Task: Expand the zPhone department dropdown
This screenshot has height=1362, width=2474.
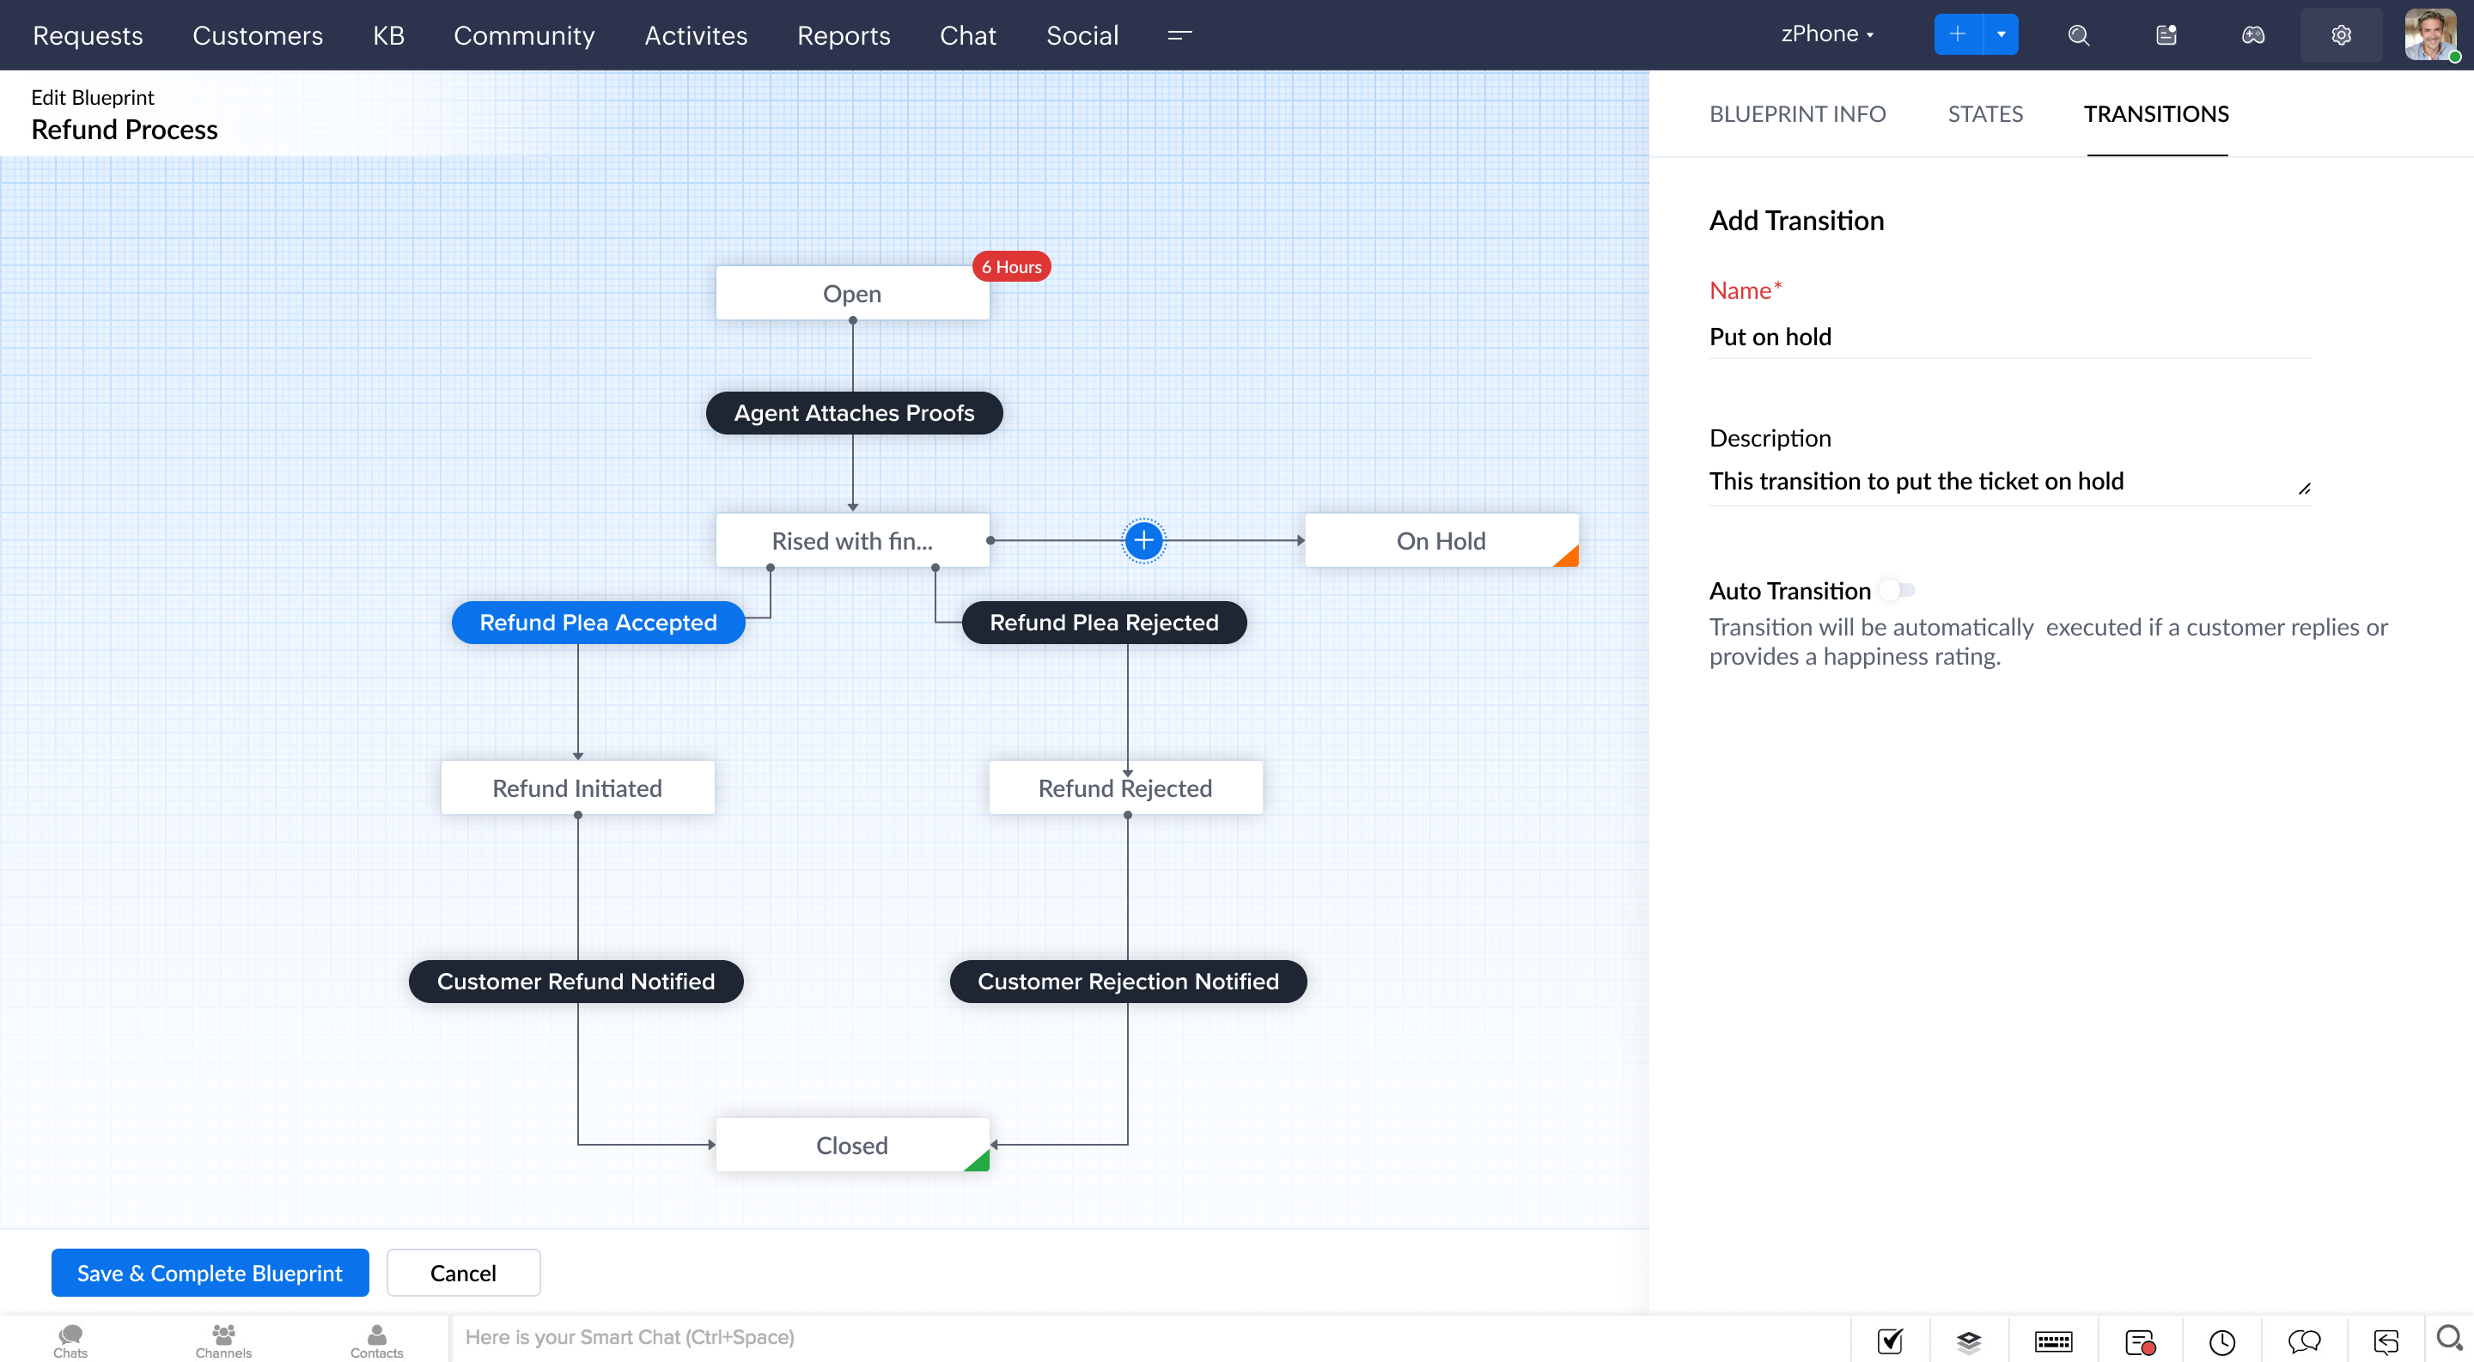Action: point(1826,34)
